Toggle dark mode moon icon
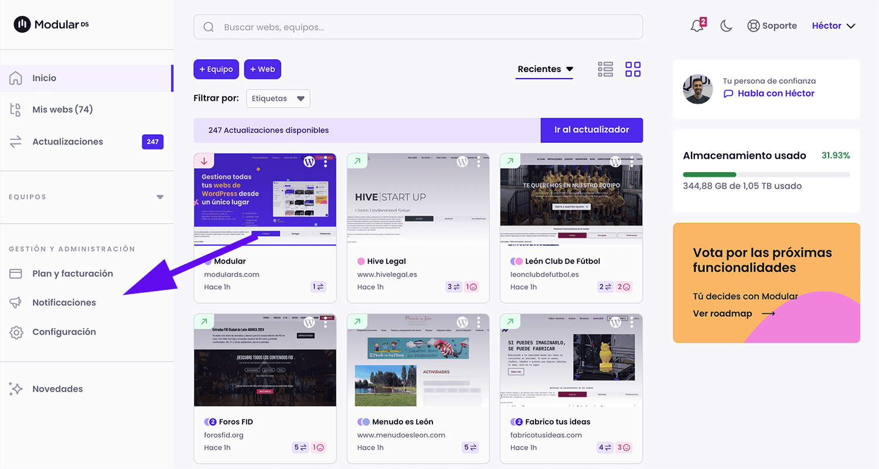 (x=727, y=26)
